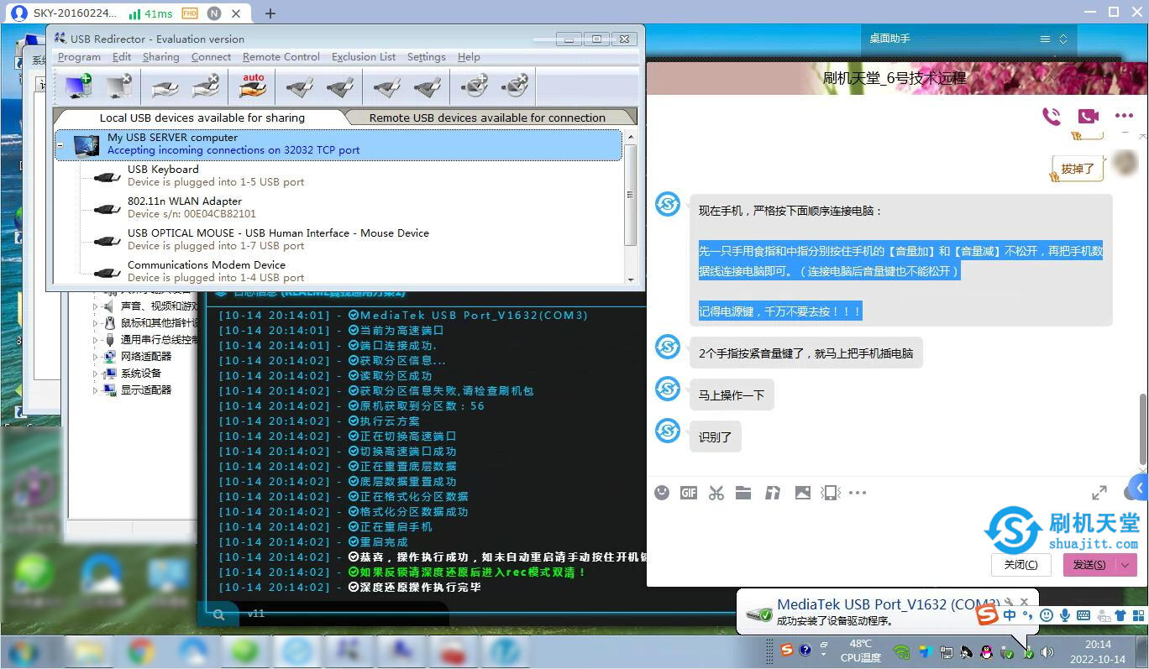Open the GIF picker in chat toolbar
Screen dimensions: 1149x669
(x=689, y=493)
